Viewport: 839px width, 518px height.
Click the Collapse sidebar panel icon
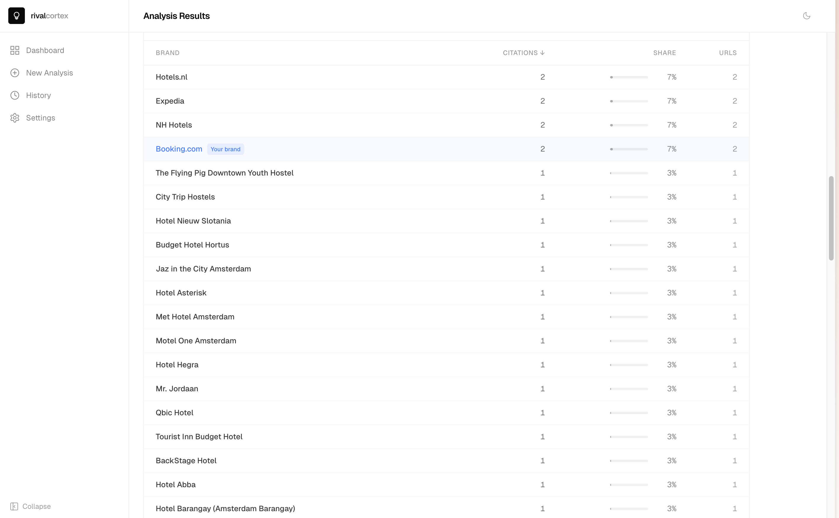(14, 506)
